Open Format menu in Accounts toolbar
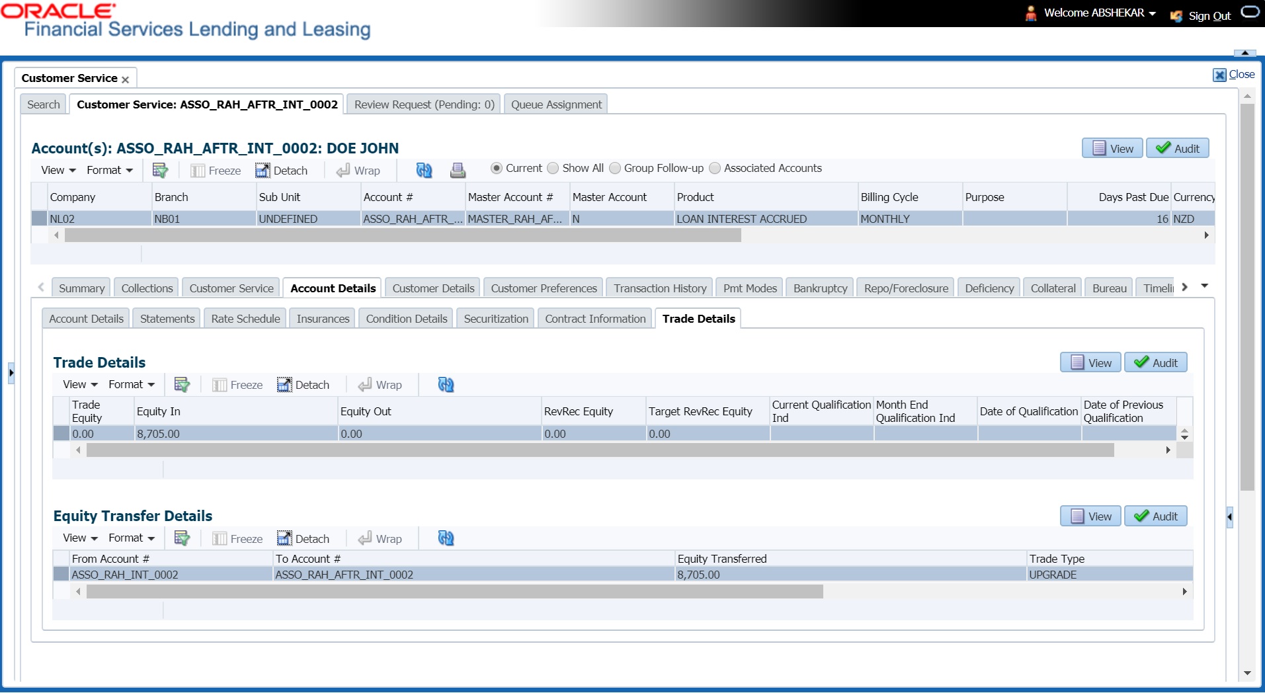Viewport: 1265px width, 693px height. click(110, 170)
